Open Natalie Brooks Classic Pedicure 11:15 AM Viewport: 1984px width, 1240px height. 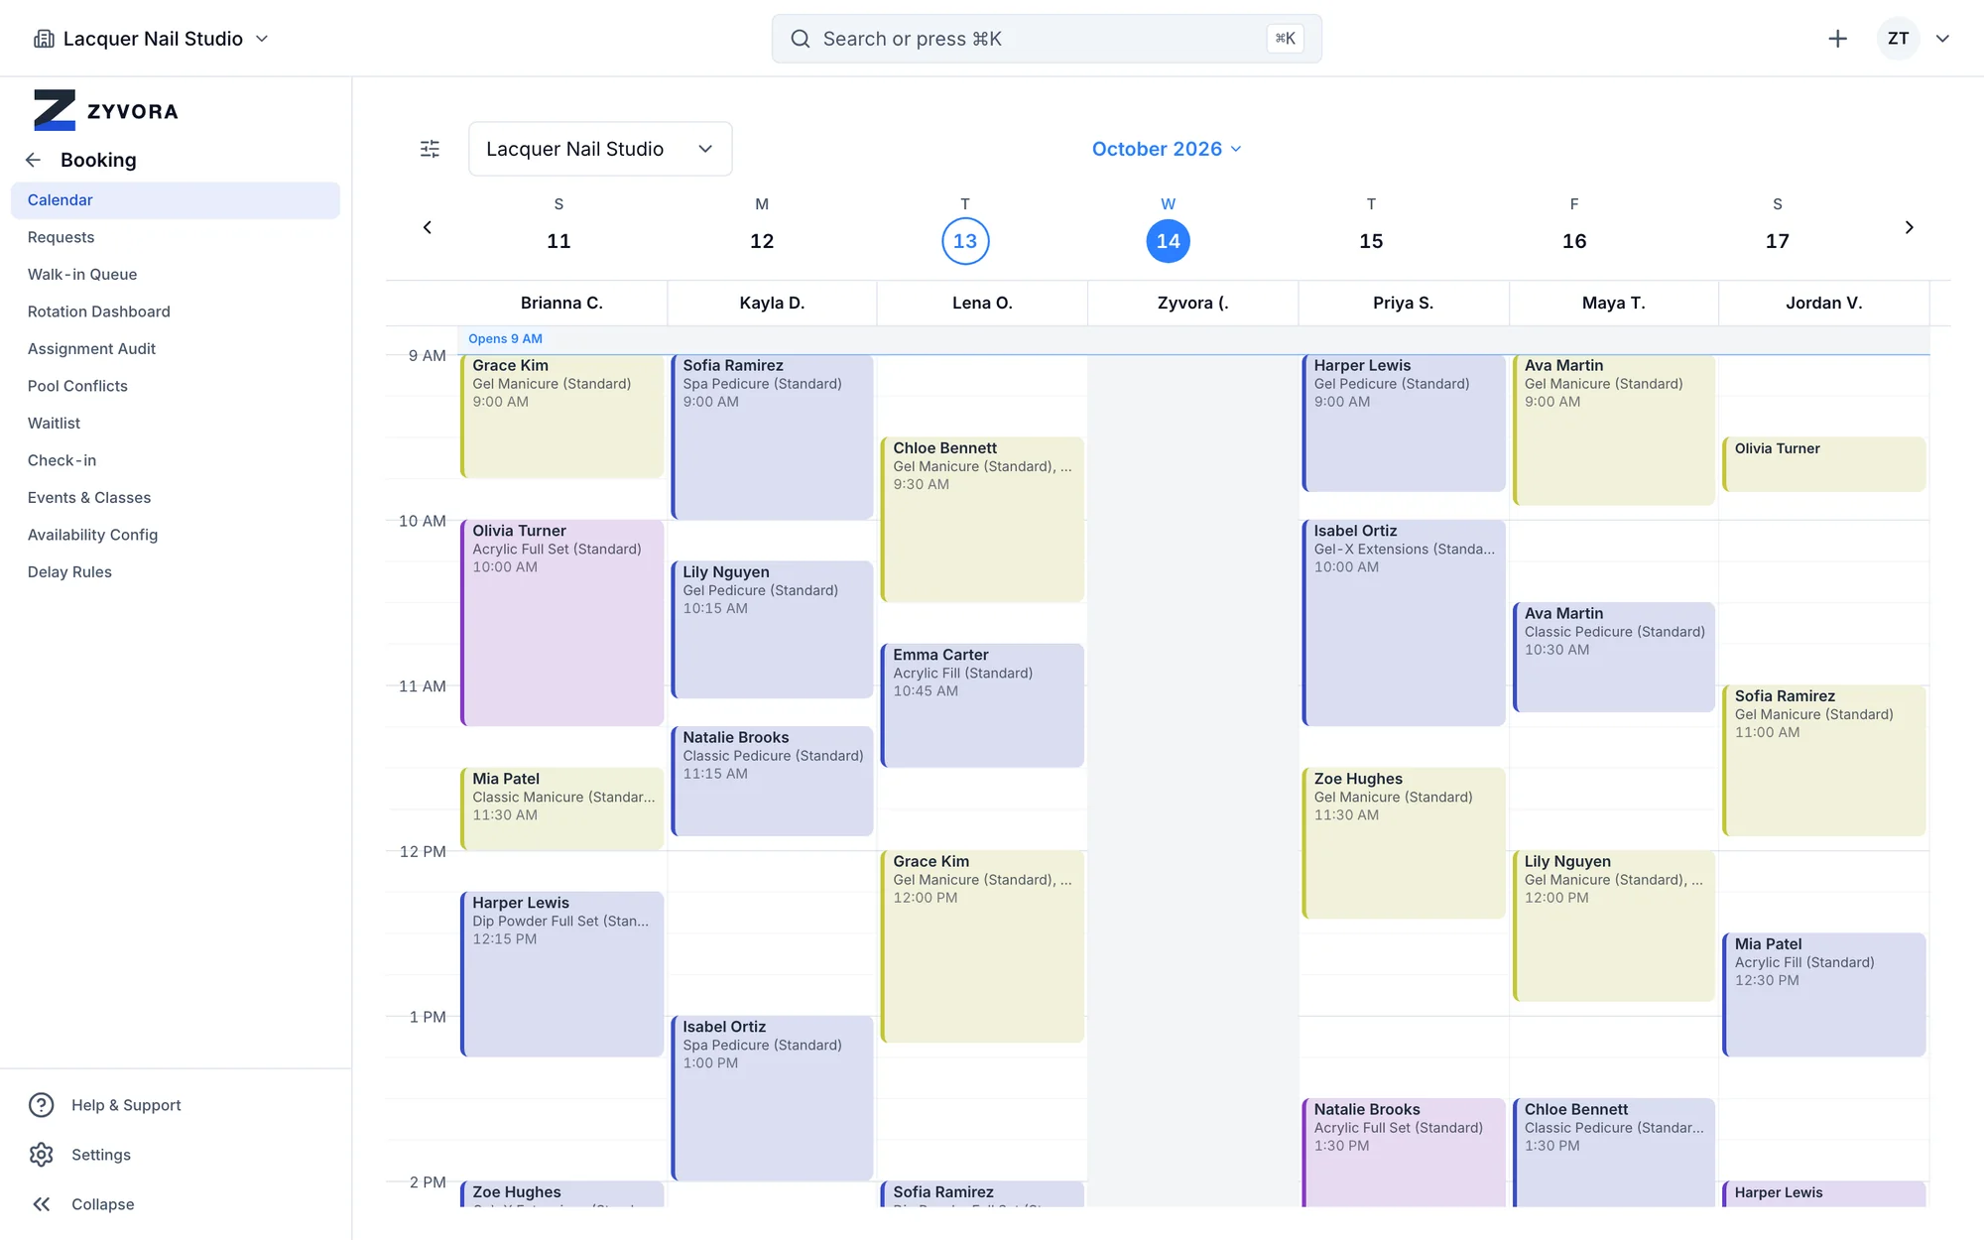(772, 781)
